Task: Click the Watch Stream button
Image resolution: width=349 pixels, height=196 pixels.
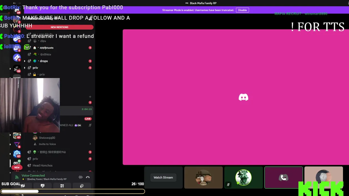Action: coord(163,177)
